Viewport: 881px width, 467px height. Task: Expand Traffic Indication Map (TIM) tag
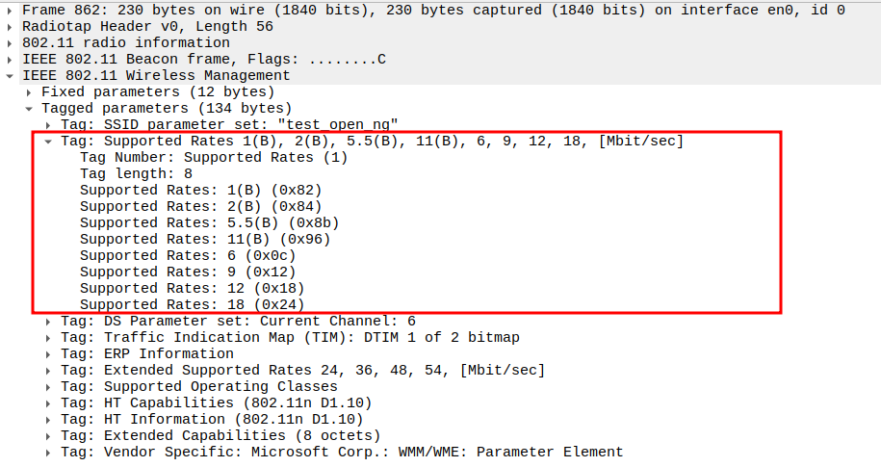(49, 337)
